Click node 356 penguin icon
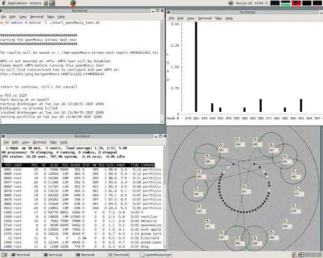This screenshot has width=323, height=258. [x=271, y=233]
